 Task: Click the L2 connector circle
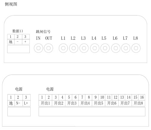[74, 48]
